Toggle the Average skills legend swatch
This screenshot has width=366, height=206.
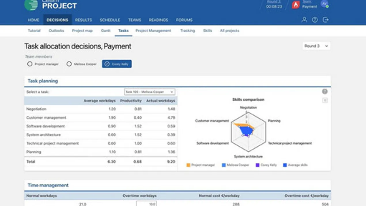285,165
